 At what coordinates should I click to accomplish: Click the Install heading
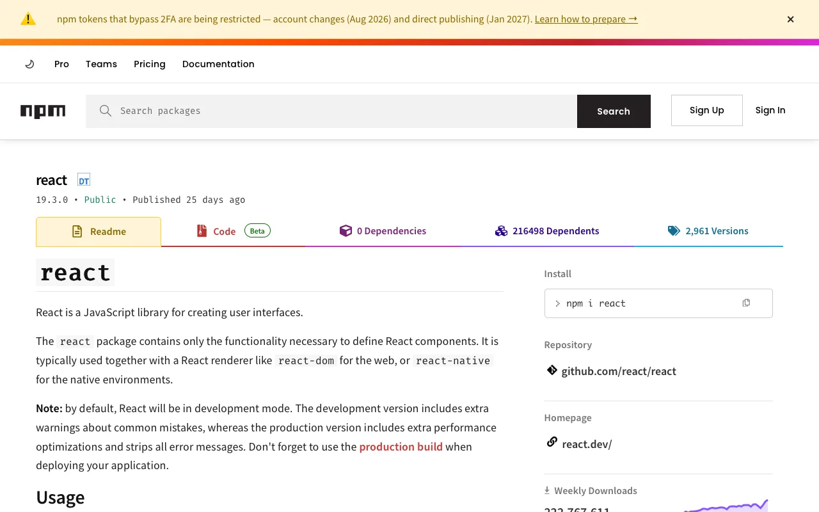coord(558,274)
